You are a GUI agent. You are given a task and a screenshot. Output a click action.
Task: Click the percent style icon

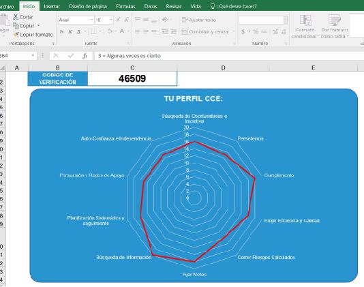[x=256, y=31]
